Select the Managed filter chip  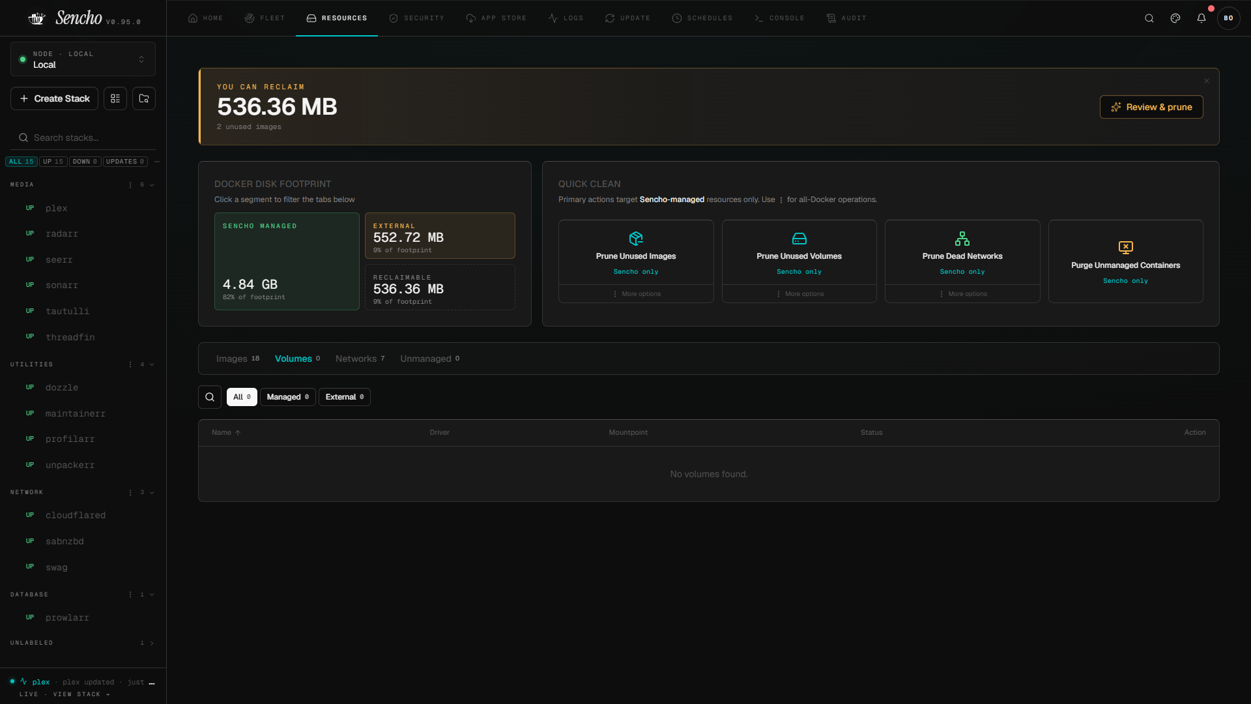tap(288, 397)
